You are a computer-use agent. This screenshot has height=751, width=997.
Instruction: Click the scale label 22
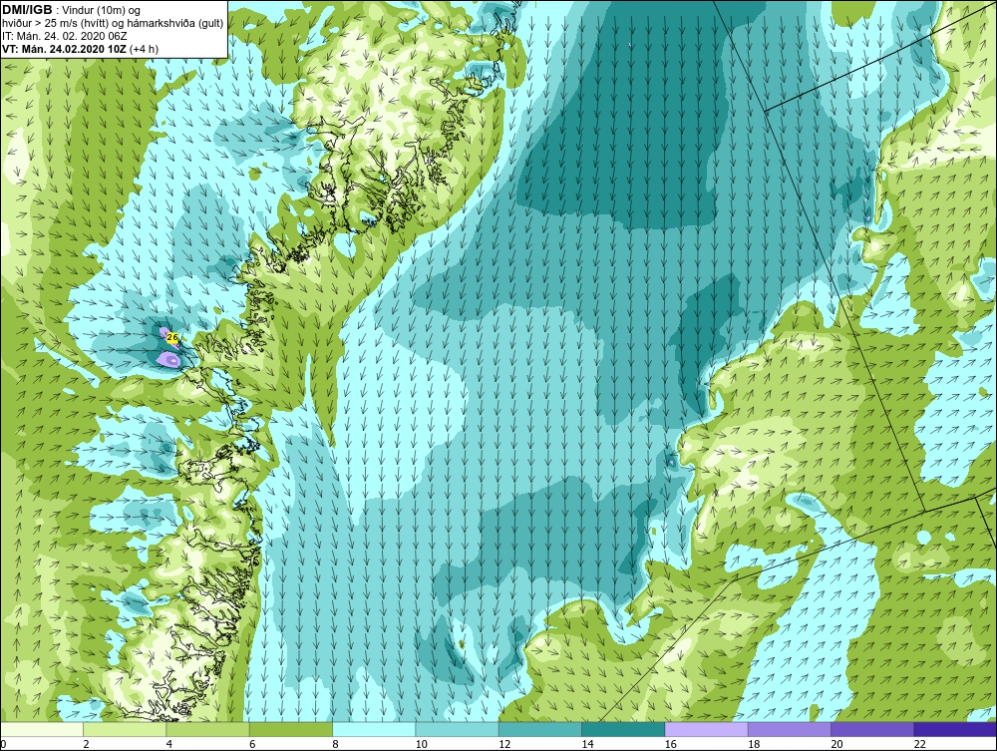point(920,745)
